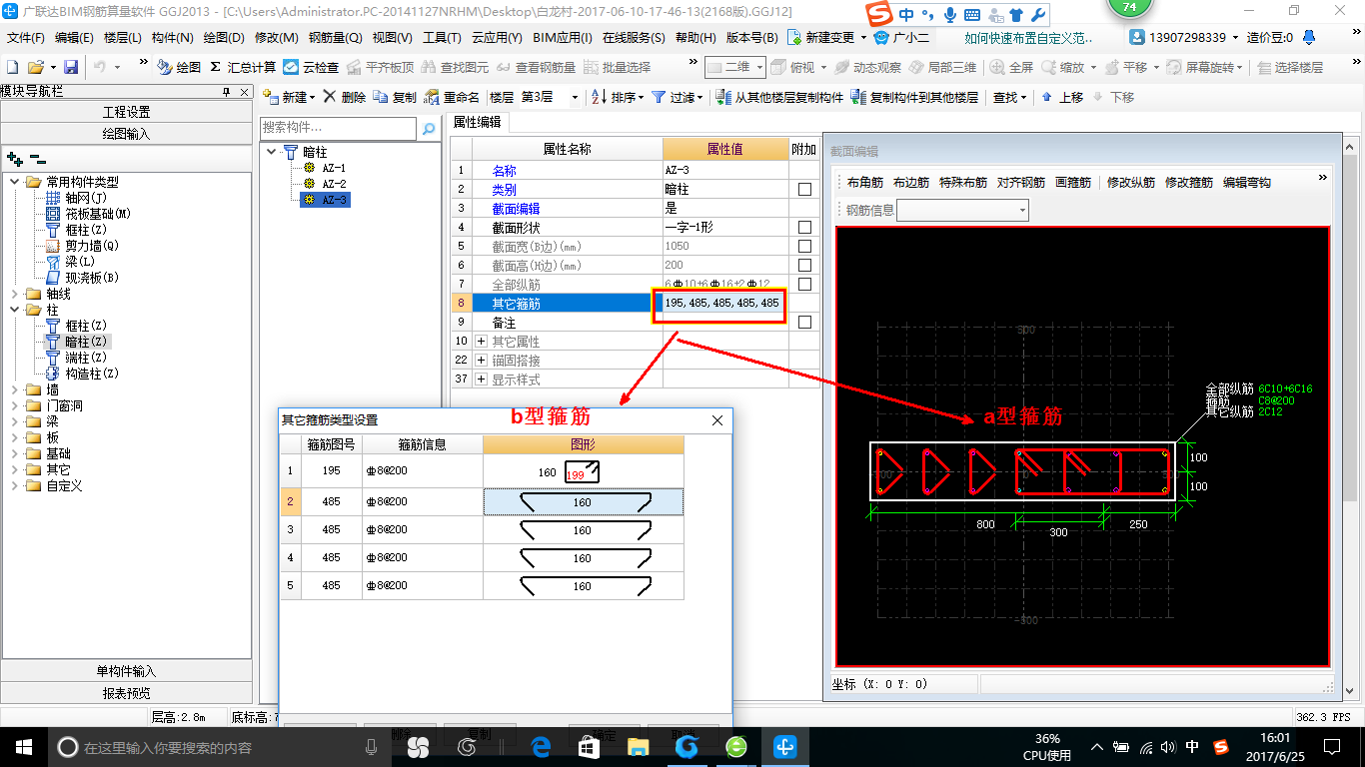Open the 楼层 第3层 floor dropdown
1365x767 pixels.
point(575,97)
